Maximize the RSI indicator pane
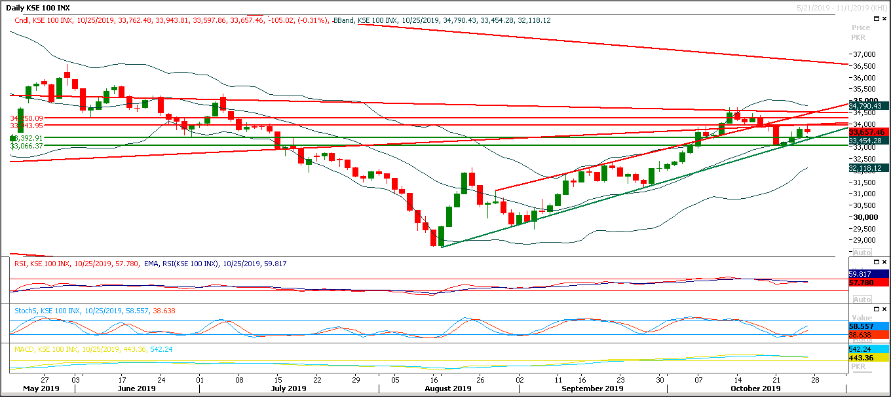The height and width of the screenshot is (397, 891). click(876, 262)
